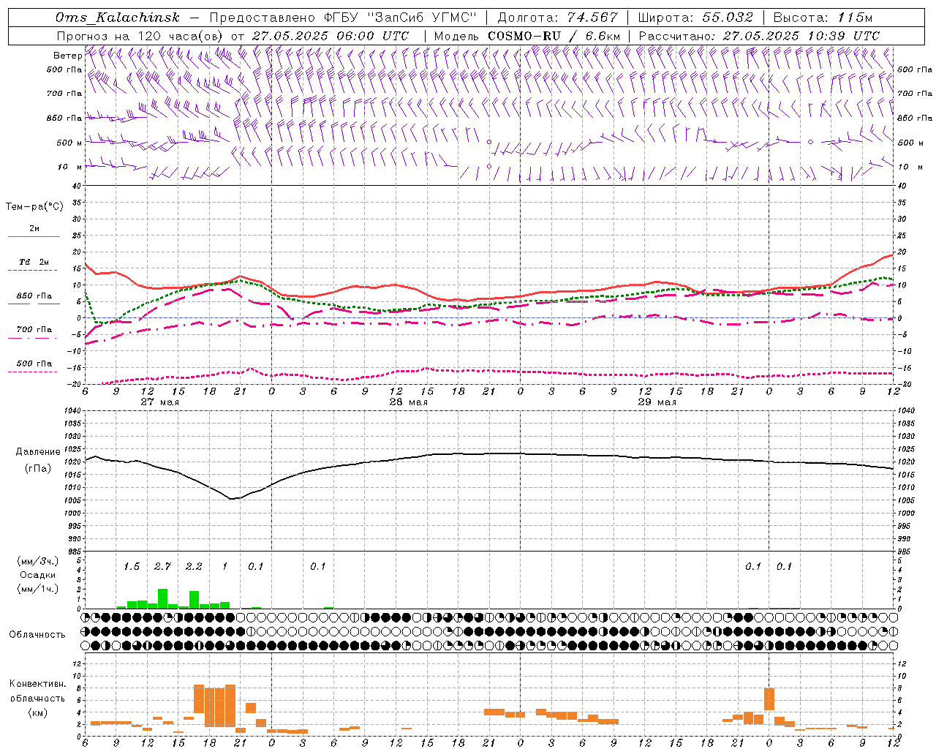This screenshot has width=936, height=749.
Task: Click the 500 гПа temperature legend entry
Action: [x=34, y=364]
